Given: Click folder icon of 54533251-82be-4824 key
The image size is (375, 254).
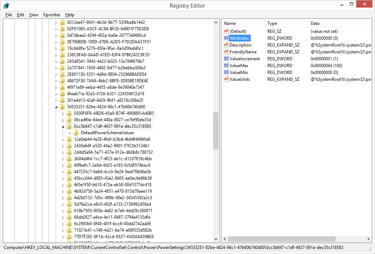Looking at the screenshot, I should pos(62,106).
